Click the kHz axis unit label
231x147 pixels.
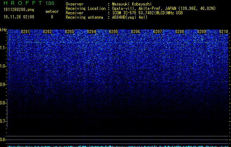(3, 30)
